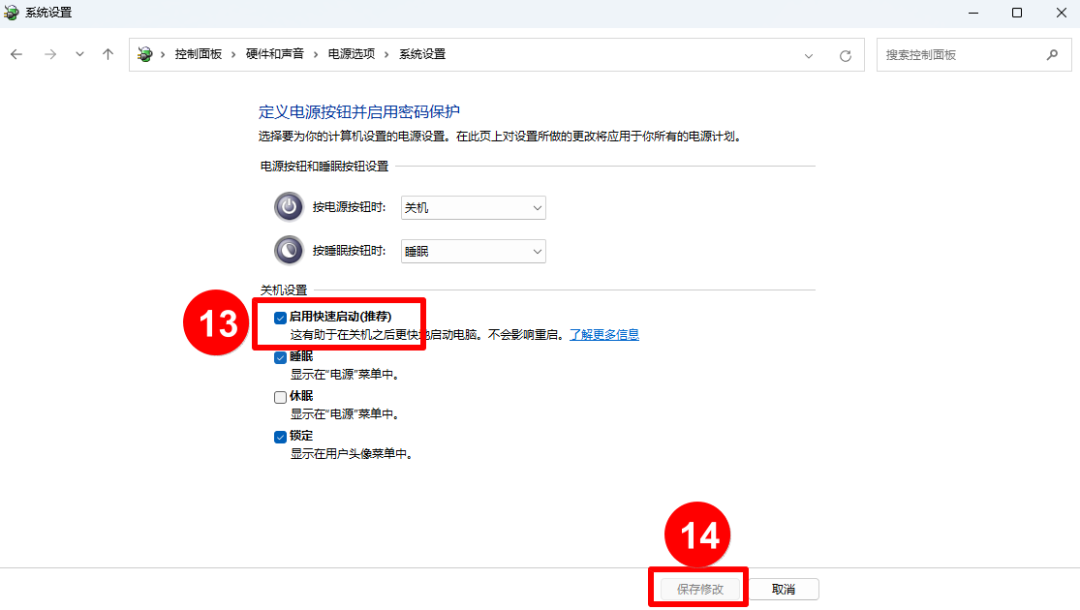
Task: Expand the address bar history dropdown
Action: pyautogui.click(x=810, y=54)
